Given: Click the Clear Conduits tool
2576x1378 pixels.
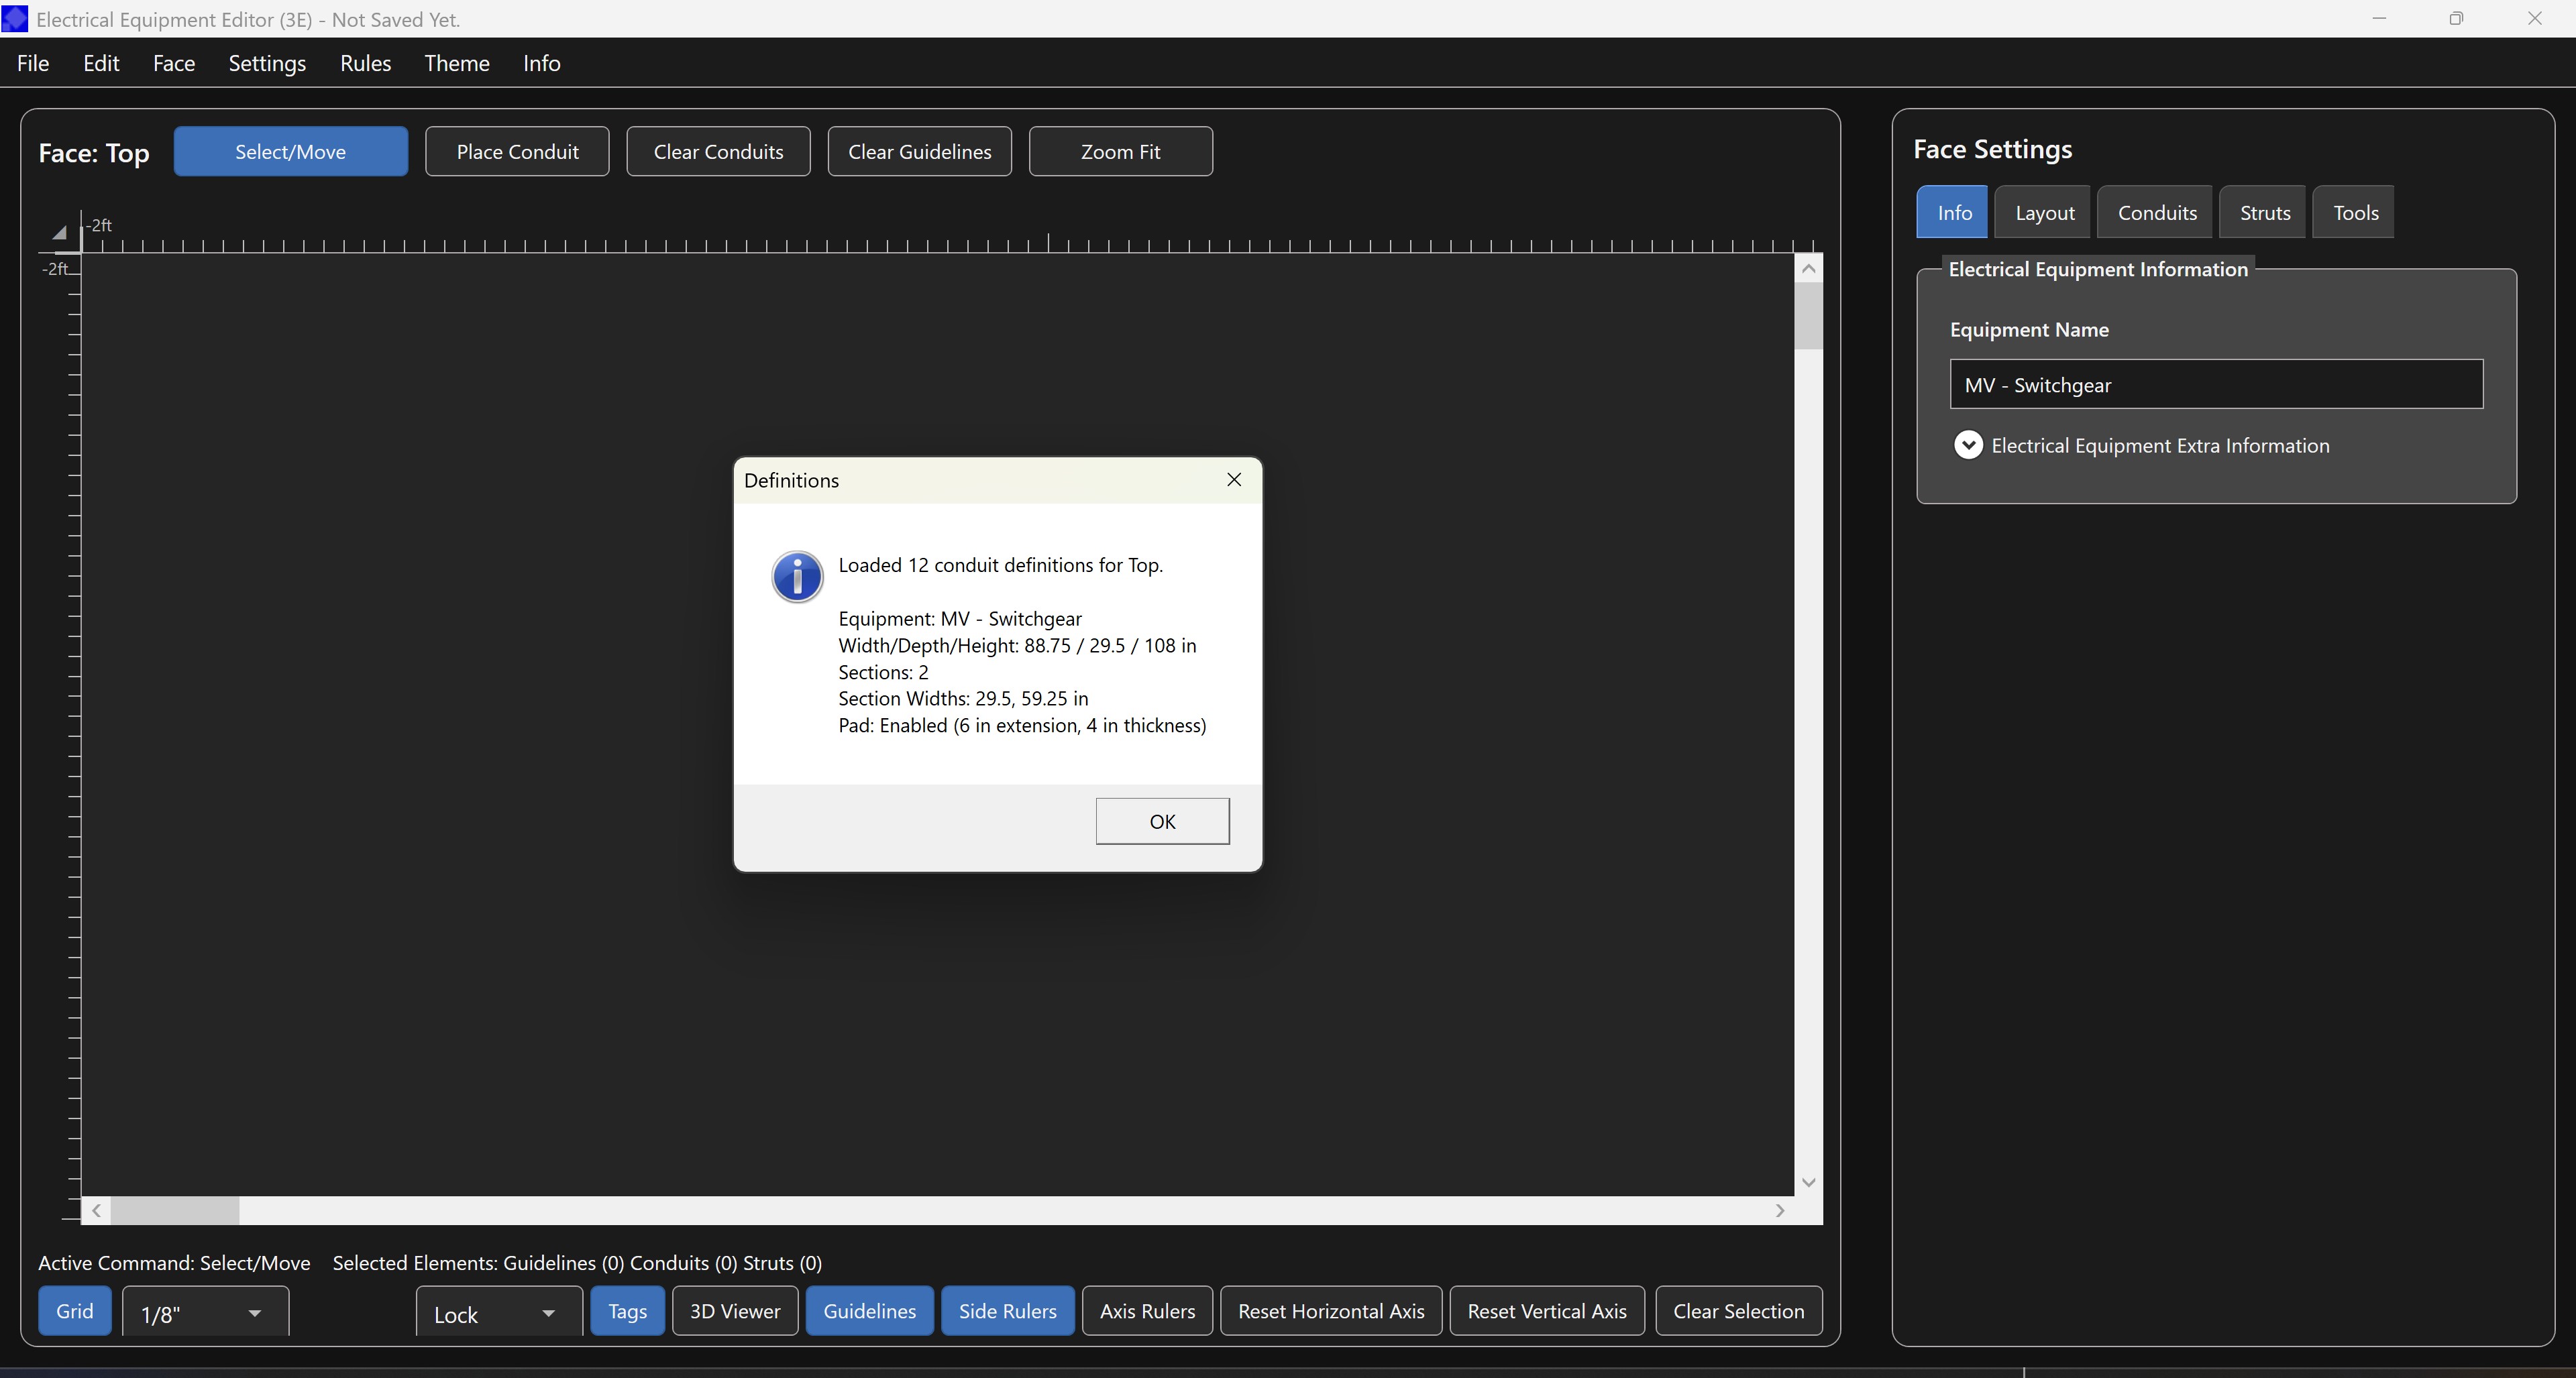Looking at the screenshot, I should pyautogui.click(x=718, y=151).
